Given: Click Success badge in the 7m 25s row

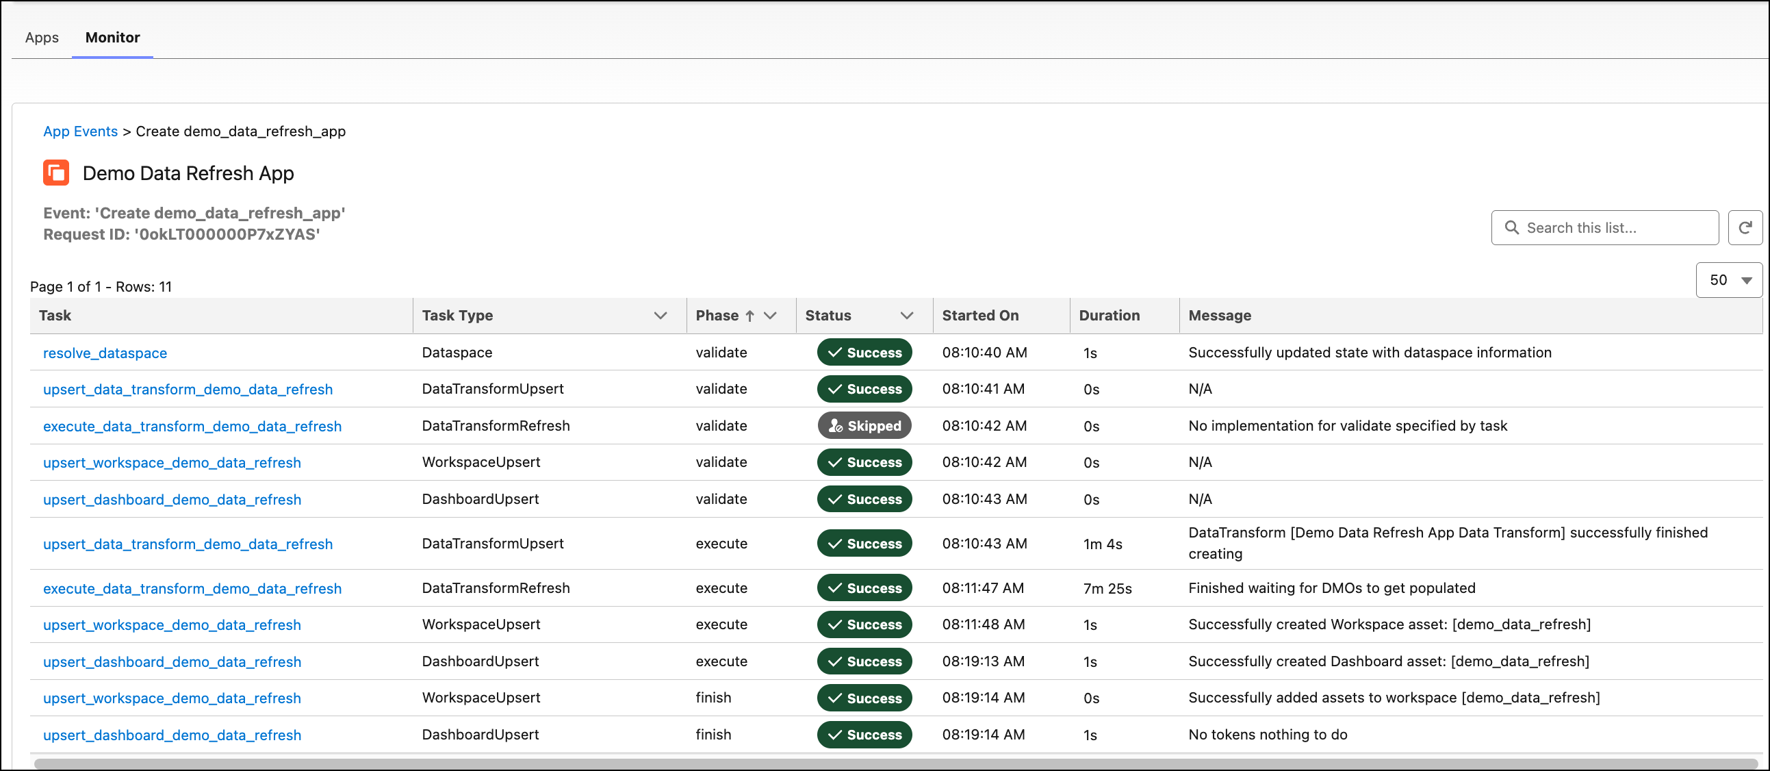Looking at the screenshot, I should [864, 587].
